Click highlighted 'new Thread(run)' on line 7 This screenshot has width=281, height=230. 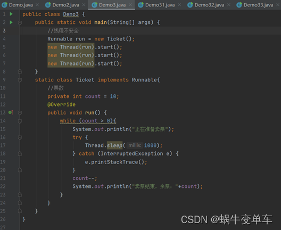pyautogui.click(x=71, y=63)
